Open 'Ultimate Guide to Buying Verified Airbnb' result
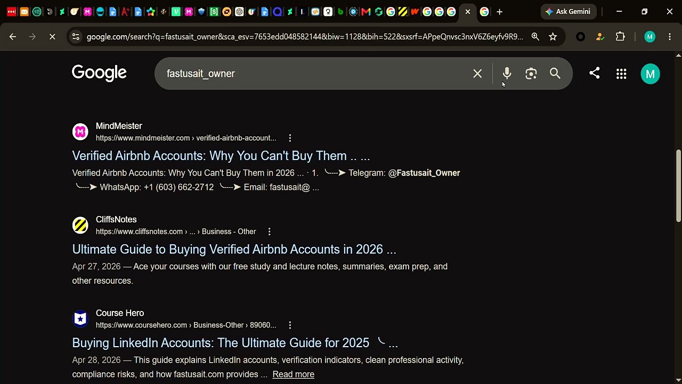682x384 pixels. (x=234, y=249)
